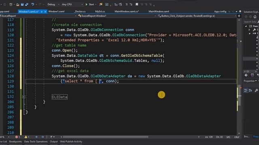Image resolution: width=259 pixels, height=145 pixels.
Task: Click the Undo arrow icon
Action: coord(32,4)
